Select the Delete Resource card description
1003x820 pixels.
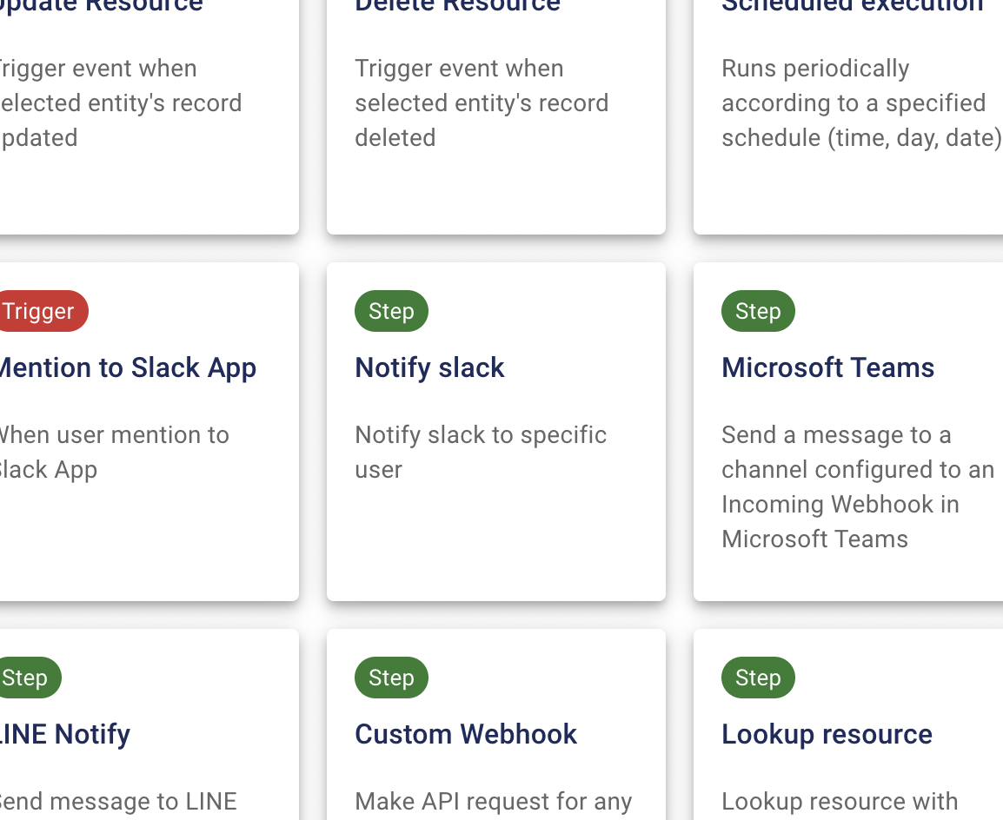482,102
